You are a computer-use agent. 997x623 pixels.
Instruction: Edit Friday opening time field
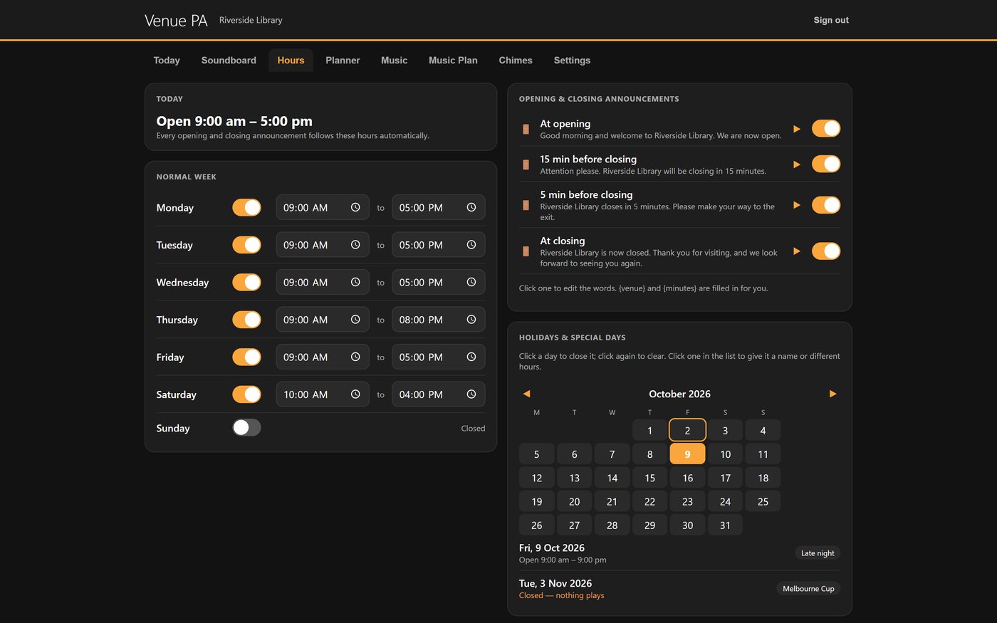click(323, 357)
